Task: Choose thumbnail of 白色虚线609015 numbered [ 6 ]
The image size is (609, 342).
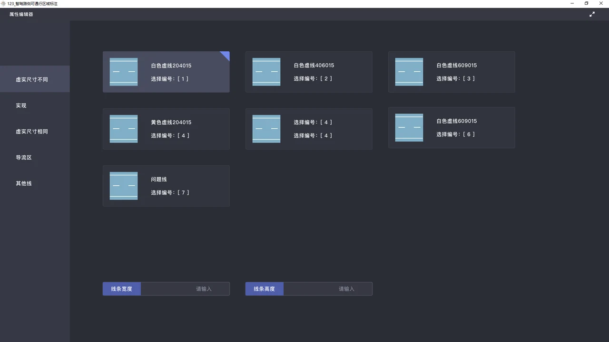Action: (x=409, y=128)
